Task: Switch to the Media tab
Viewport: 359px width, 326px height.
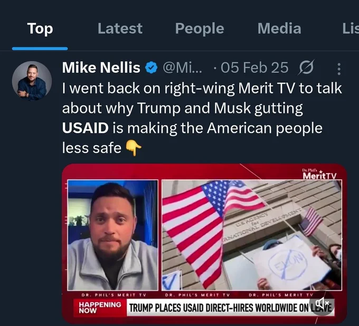Action: coord(279,28)
